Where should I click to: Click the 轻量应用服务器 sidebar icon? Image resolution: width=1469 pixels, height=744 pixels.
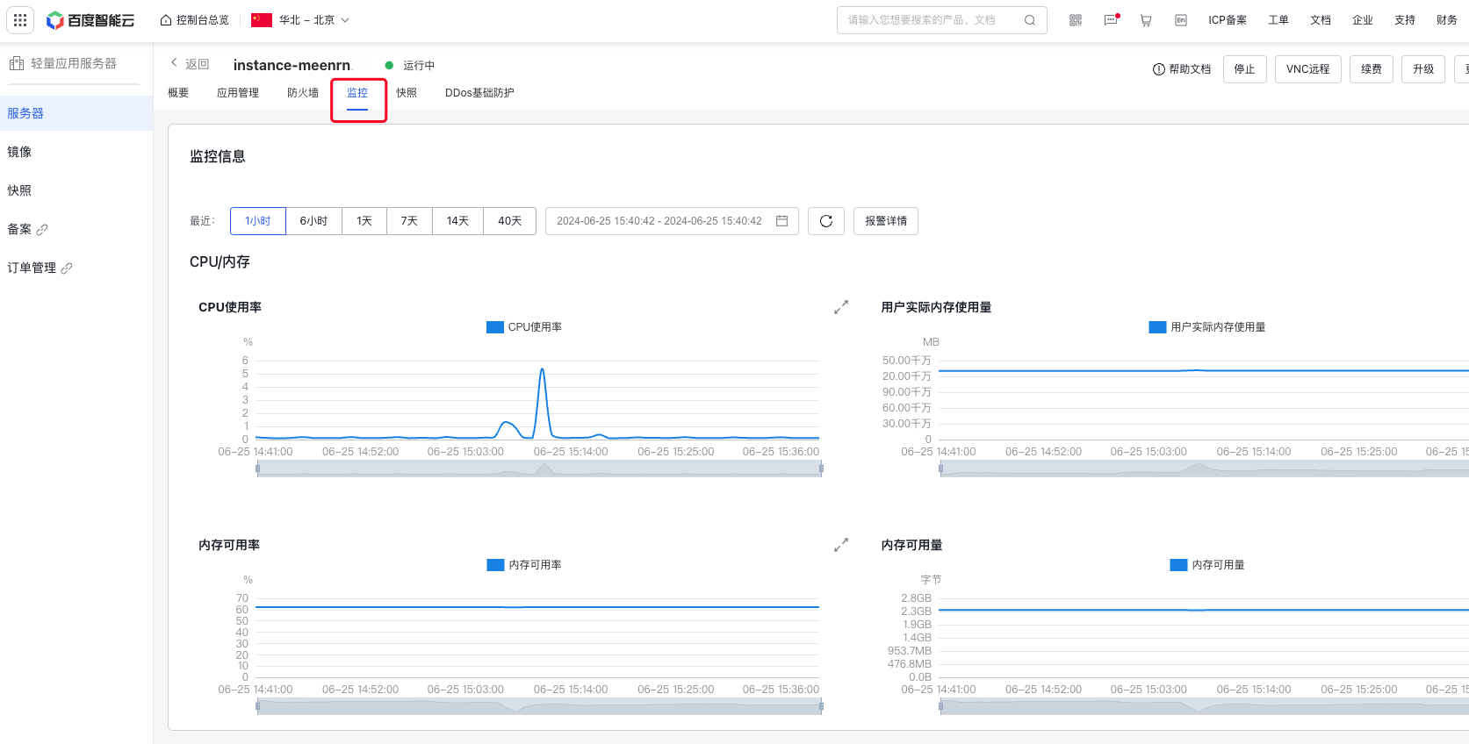pos(17,63)
